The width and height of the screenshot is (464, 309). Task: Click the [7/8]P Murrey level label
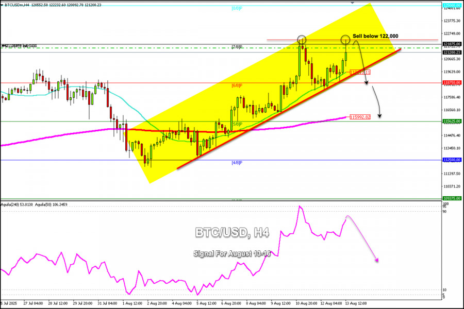coord(237,47)
